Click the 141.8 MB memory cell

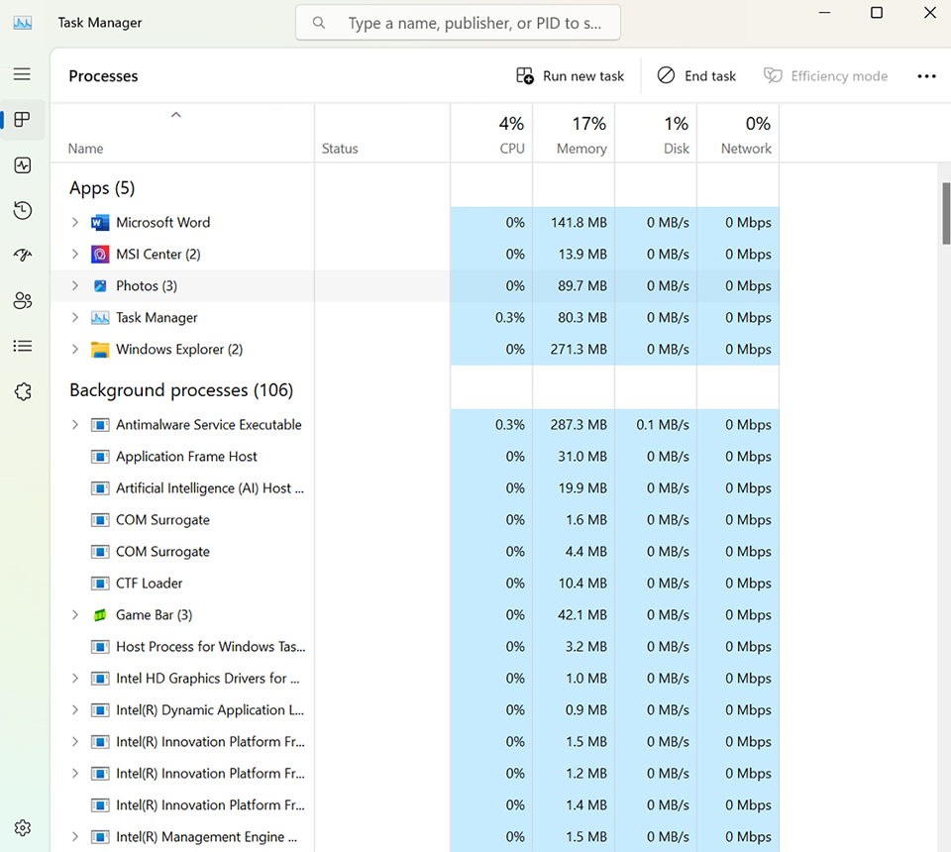(574, 223)
